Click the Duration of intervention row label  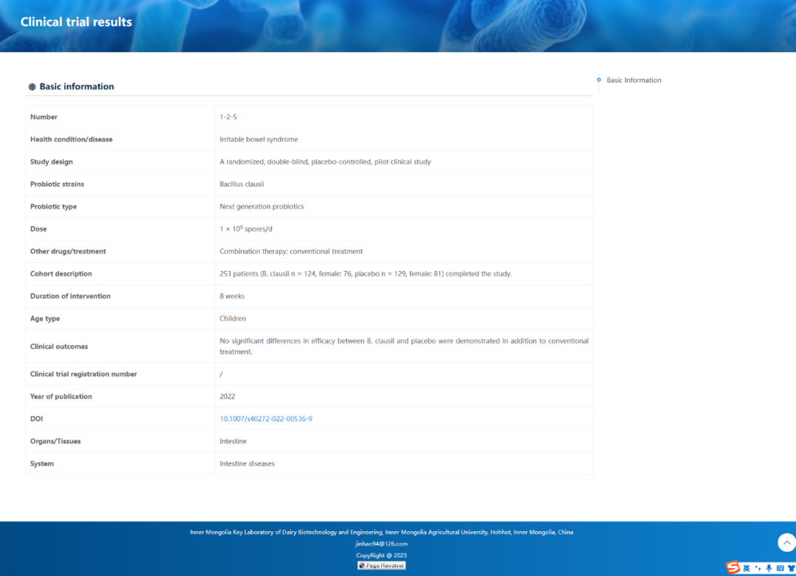70,296
